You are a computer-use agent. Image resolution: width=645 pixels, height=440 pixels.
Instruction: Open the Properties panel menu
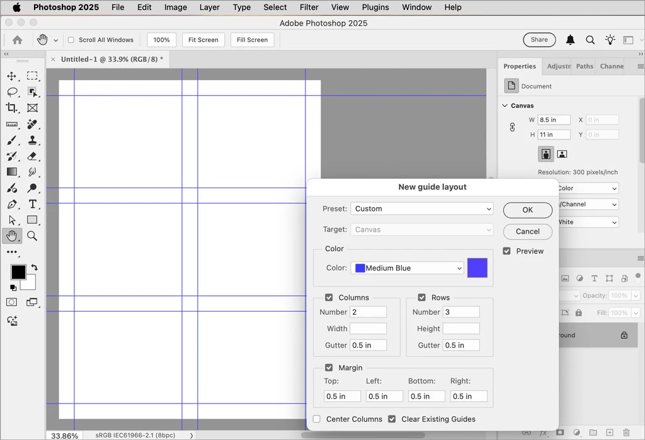click(x=640, y=66)
